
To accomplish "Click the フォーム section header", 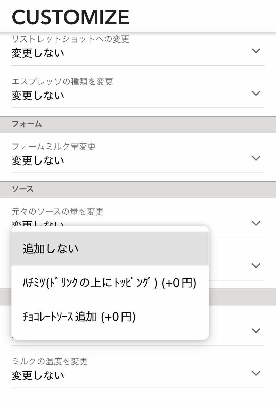I will coord(27,124).
